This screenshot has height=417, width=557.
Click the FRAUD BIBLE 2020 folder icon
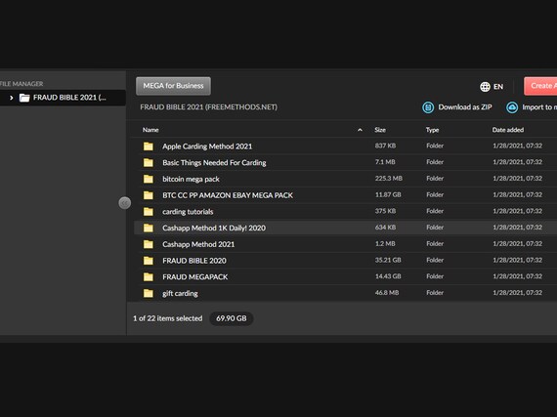coord(149,261)
